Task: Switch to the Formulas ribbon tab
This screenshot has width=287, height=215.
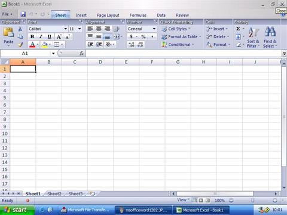Action: pos(138,15)
